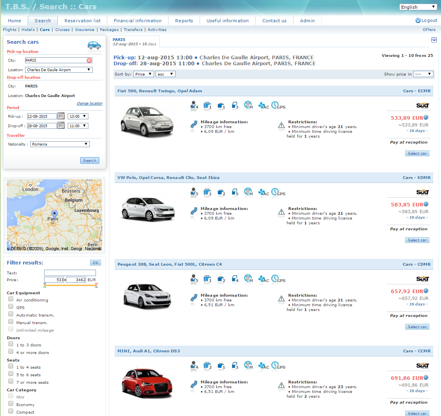Click the right handle of price range slider
This screenshot has width=441, height=416.
pyautogui.click(x=96, y=285)
